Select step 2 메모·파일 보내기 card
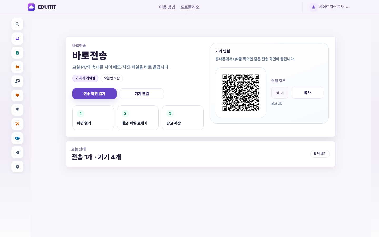The width and height of the screenshot is (379, 237). point(138,118)
